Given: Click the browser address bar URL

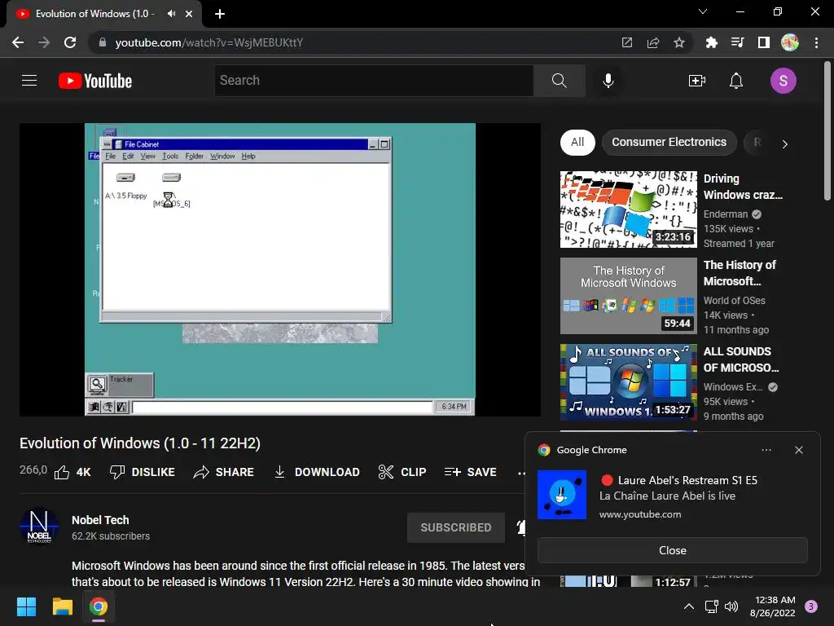Looking at the screenshot, I should pyautogui.click(x=209, y=42).
